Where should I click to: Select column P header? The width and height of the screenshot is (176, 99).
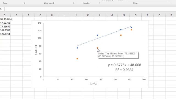[147, 15]
